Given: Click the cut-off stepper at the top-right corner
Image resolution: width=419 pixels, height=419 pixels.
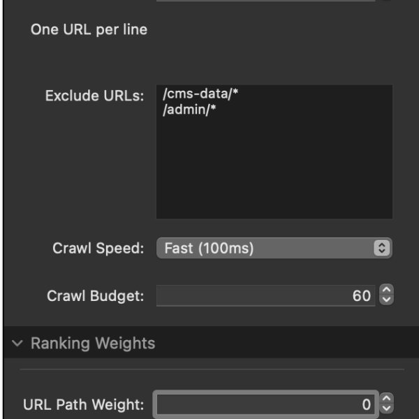Looking at the screenshot, I should tap(386, 1).
